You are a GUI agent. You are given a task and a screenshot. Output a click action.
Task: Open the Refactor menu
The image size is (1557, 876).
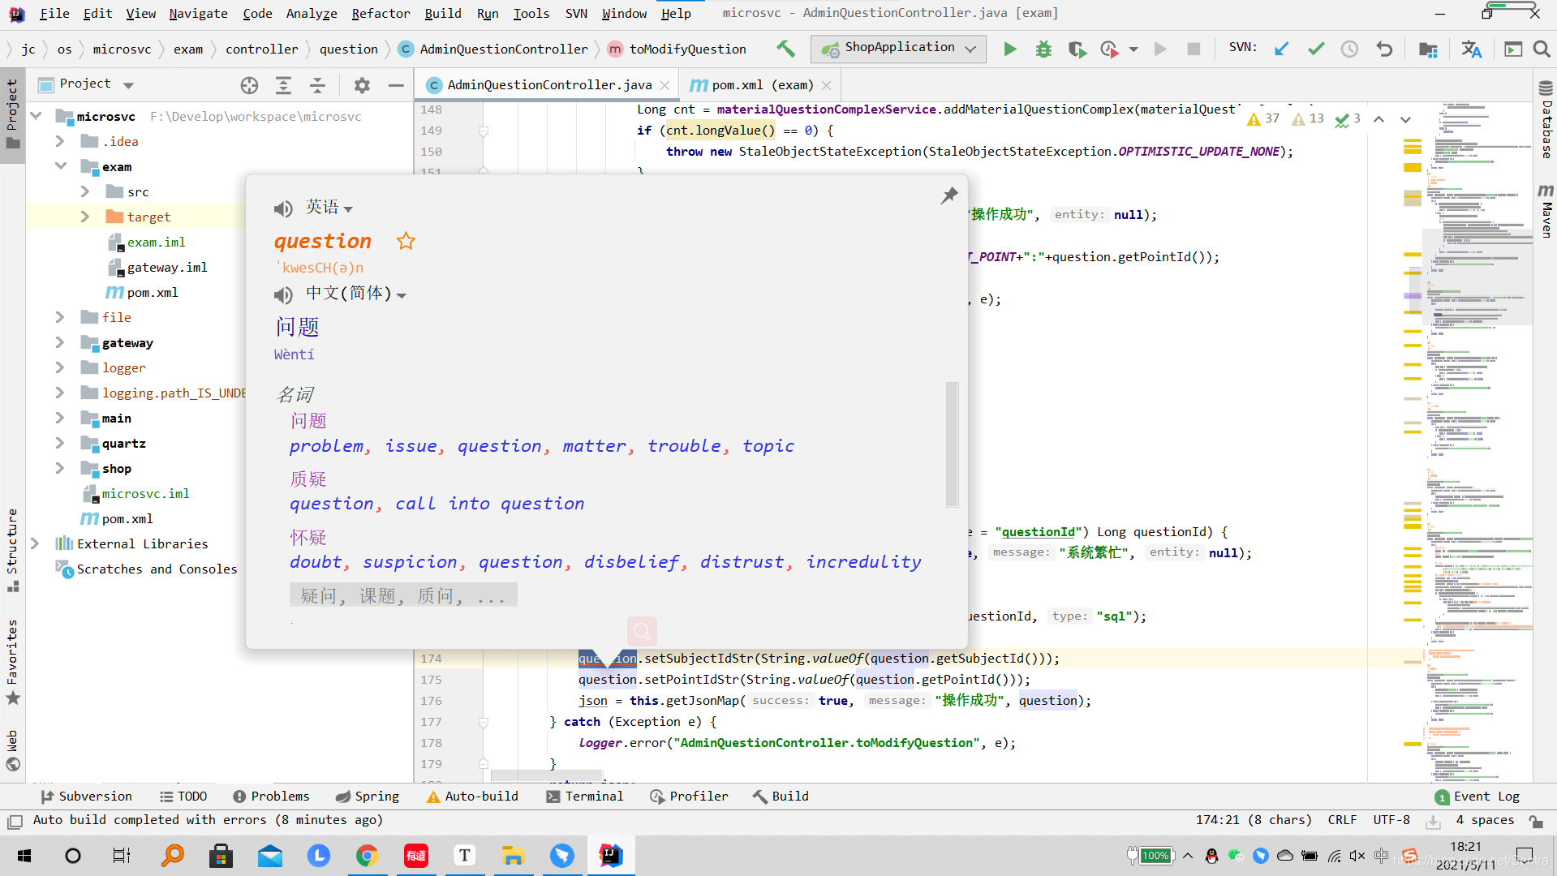click(x=381, y=13)
